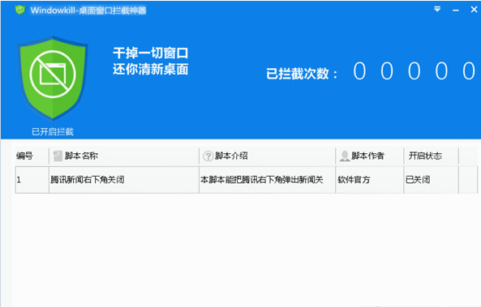
Task: Click the question mark icon beside 脚本介绍
Action: (x=208, y=156)
